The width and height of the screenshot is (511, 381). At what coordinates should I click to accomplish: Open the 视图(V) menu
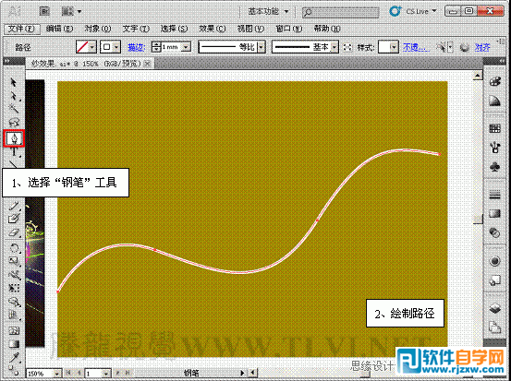(250, 29)
